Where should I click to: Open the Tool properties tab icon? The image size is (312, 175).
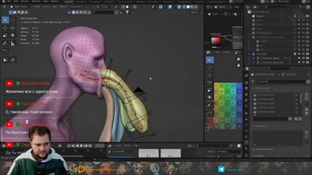coord(247,76)
